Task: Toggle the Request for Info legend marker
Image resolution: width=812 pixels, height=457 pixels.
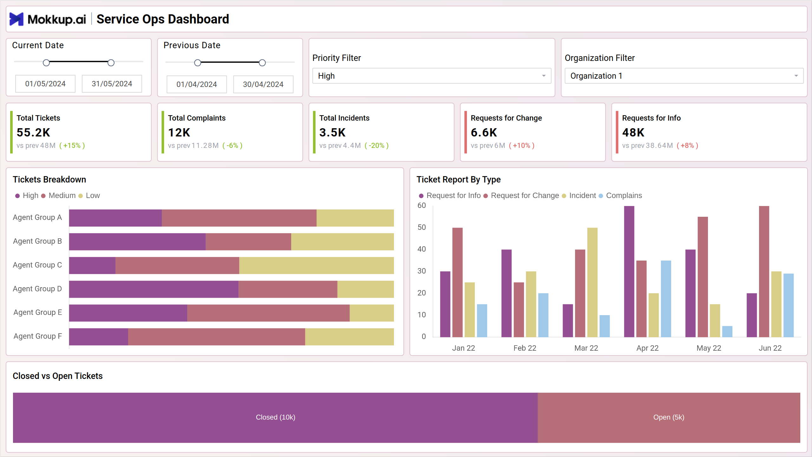Action: click(x=421, y=196)
